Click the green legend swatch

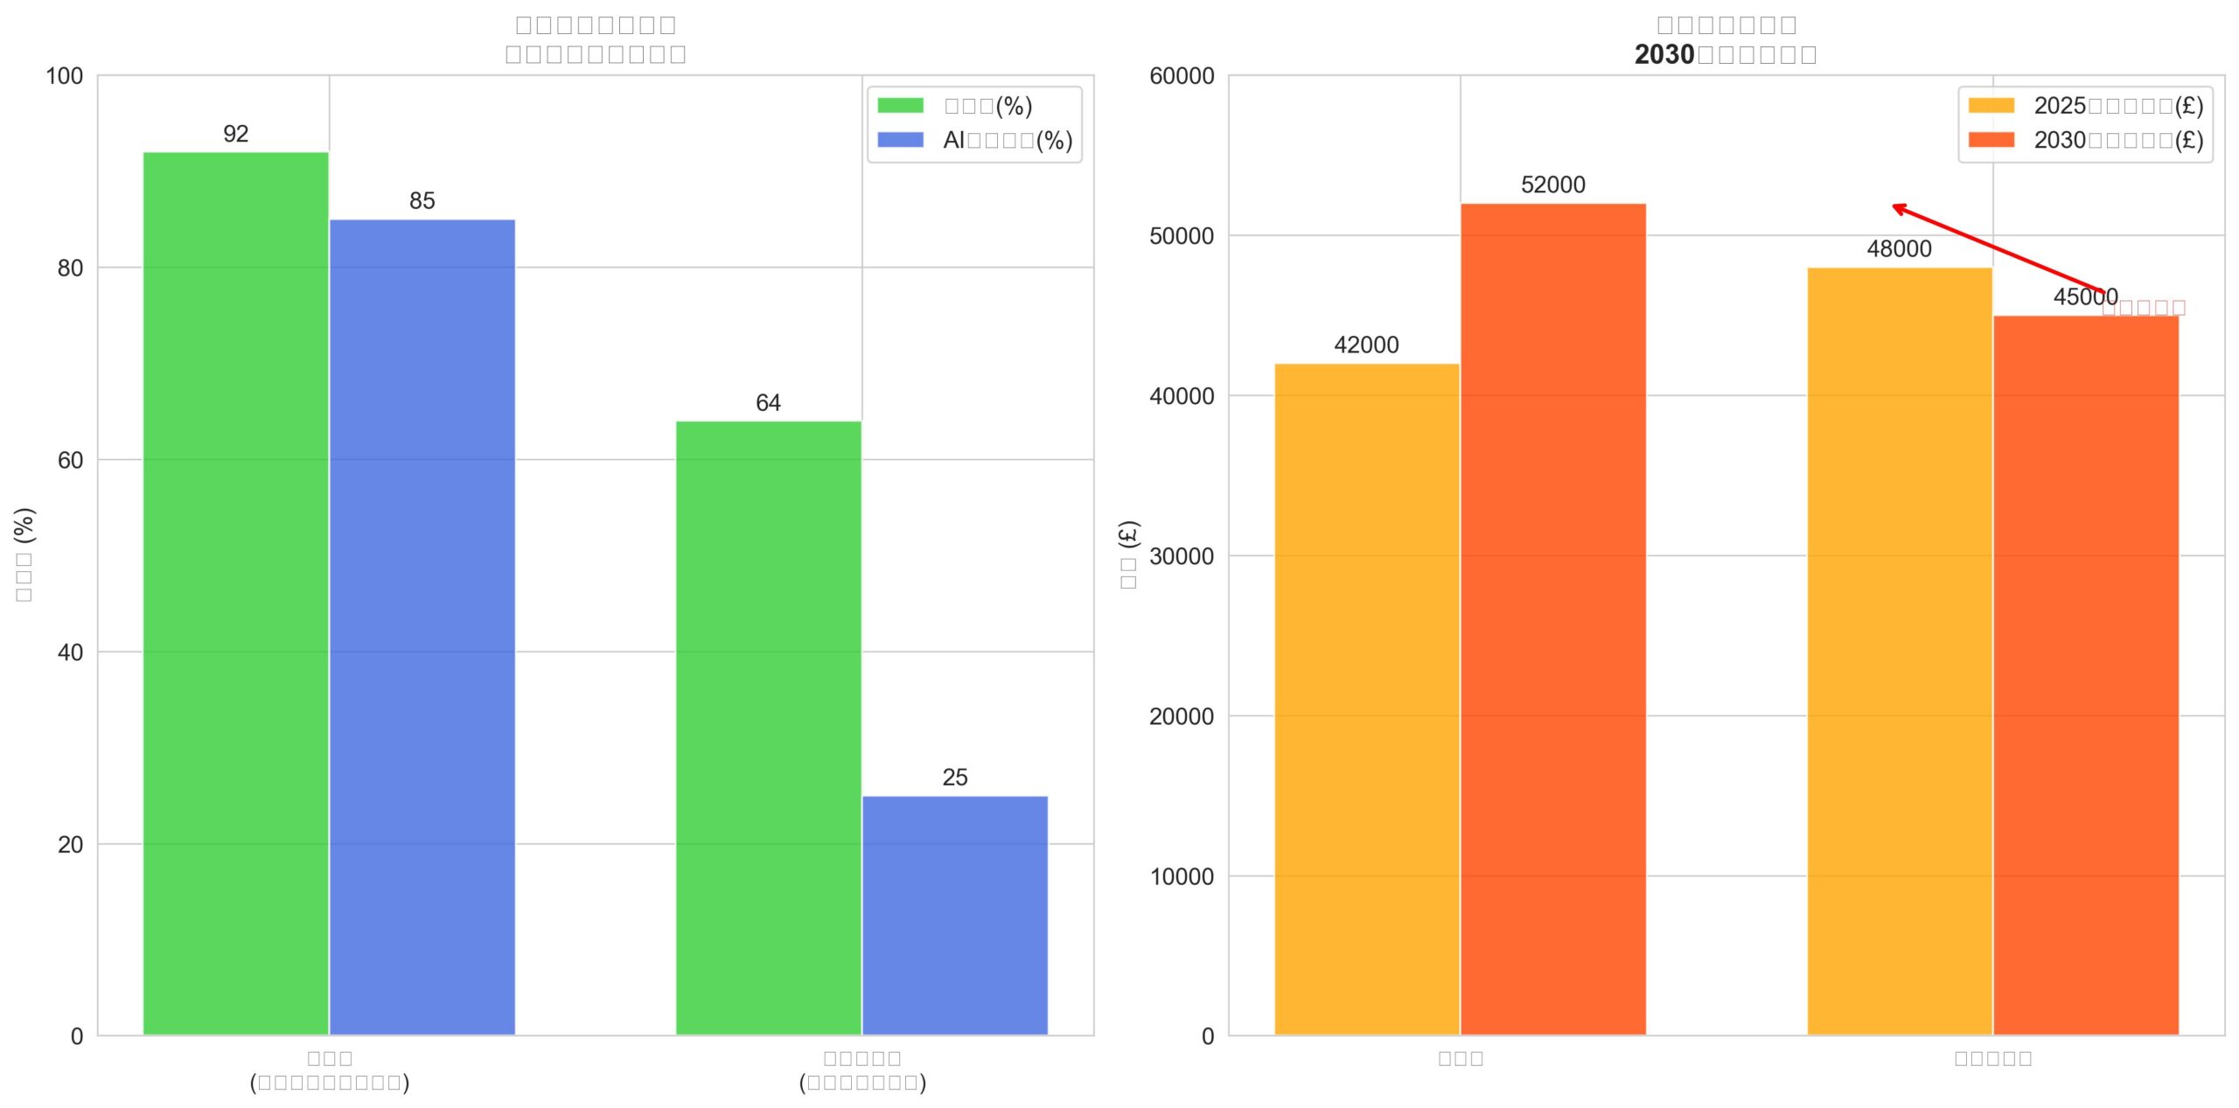900,106
